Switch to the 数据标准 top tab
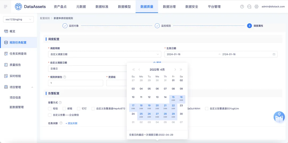This screenshot has width=288, height=143. (x=102, y=7)
